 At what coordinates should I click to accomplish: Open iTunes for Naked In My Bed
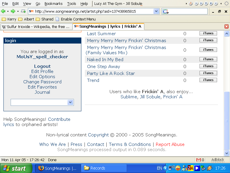(208, 59)
